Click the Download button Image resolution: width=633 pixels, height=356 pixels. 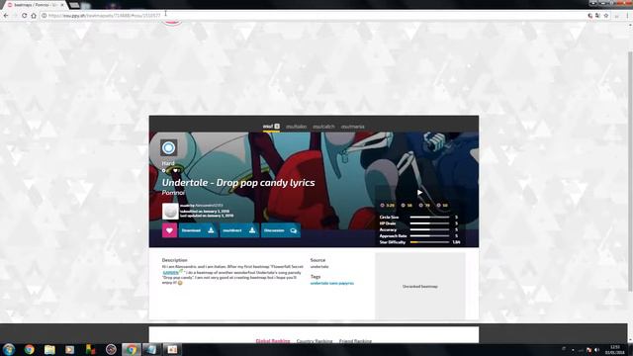[x=198, y=230]
